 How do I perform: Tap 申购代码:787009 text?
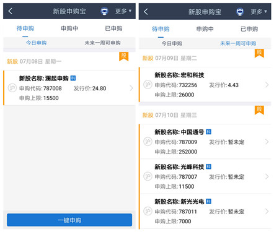pyautogui.click(x=176, y=142)
